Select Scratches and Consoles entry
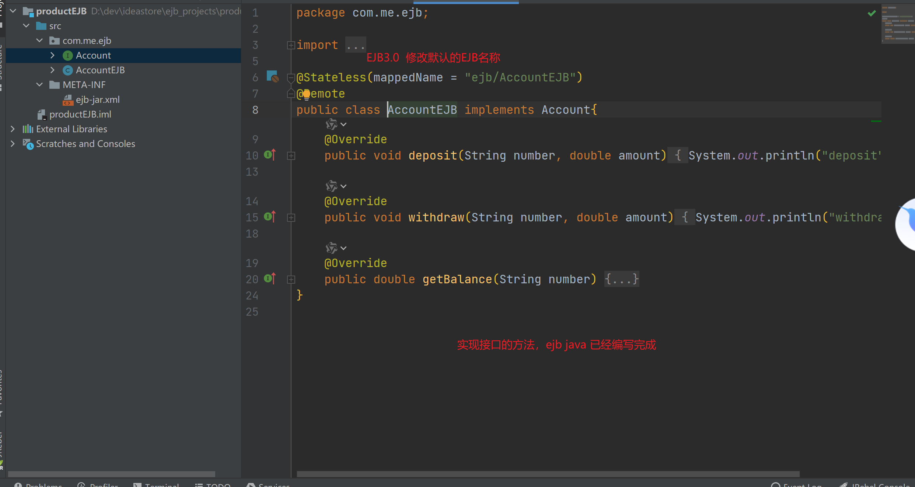Screen dimensions: 915x487 click(x=85, y=144)
